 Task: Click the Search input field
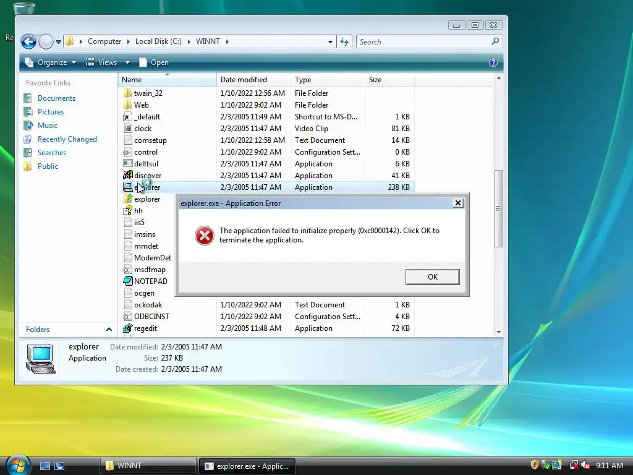[424, 41]
